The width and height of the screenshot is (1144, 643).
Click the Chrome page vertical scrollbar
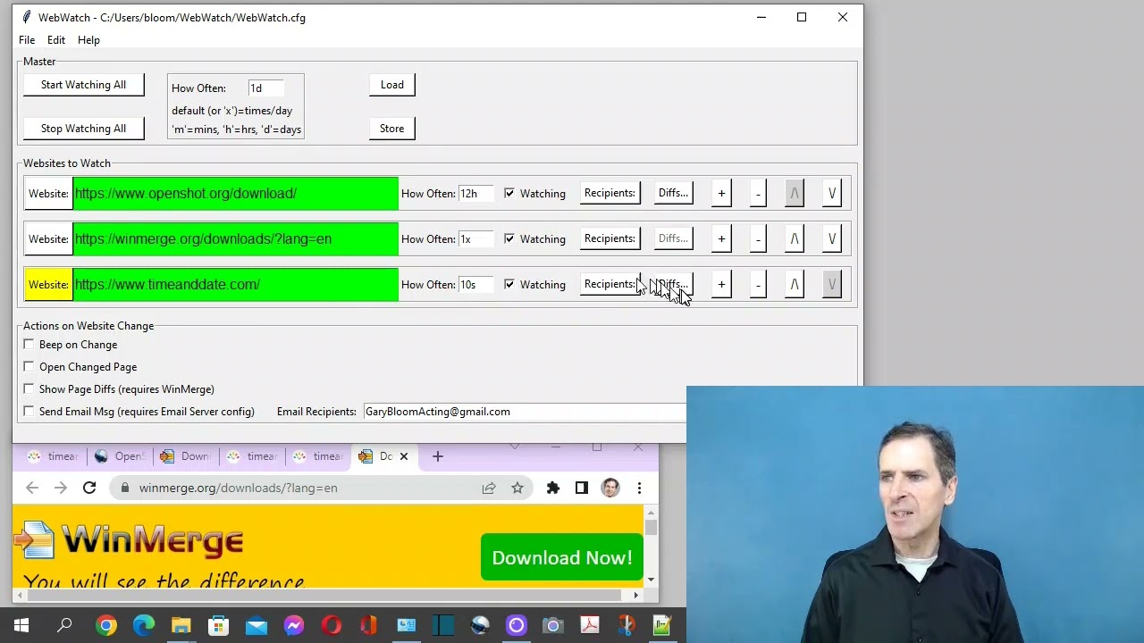(651, 545)
